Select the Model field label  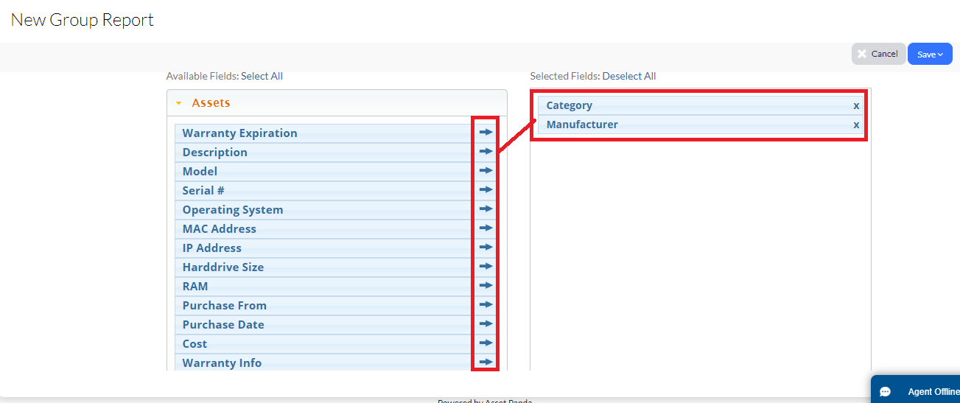click(200, 172)
